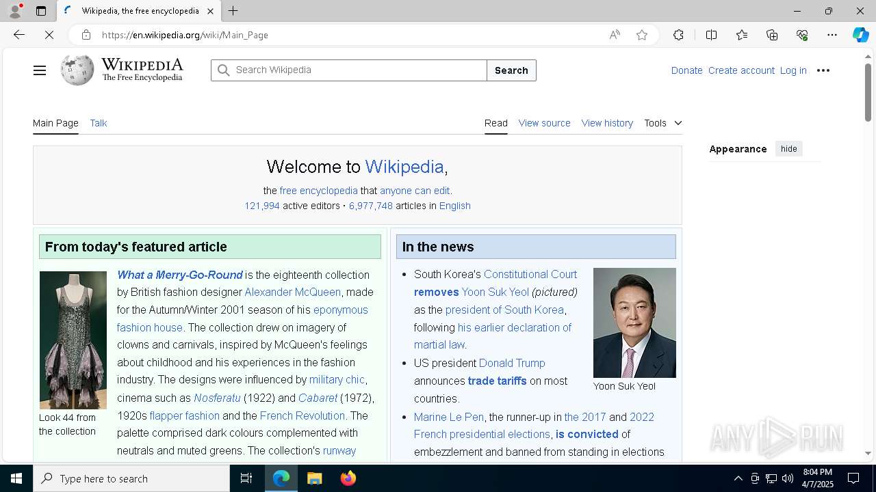Open the anyone can edit link
The width and height of the screenshot is (876, 492).
click(415, 191)
